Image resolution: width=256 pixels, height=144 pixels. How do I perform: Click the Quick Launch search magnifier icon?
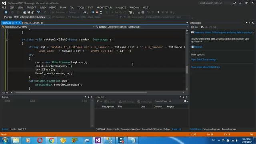(234, 3)
